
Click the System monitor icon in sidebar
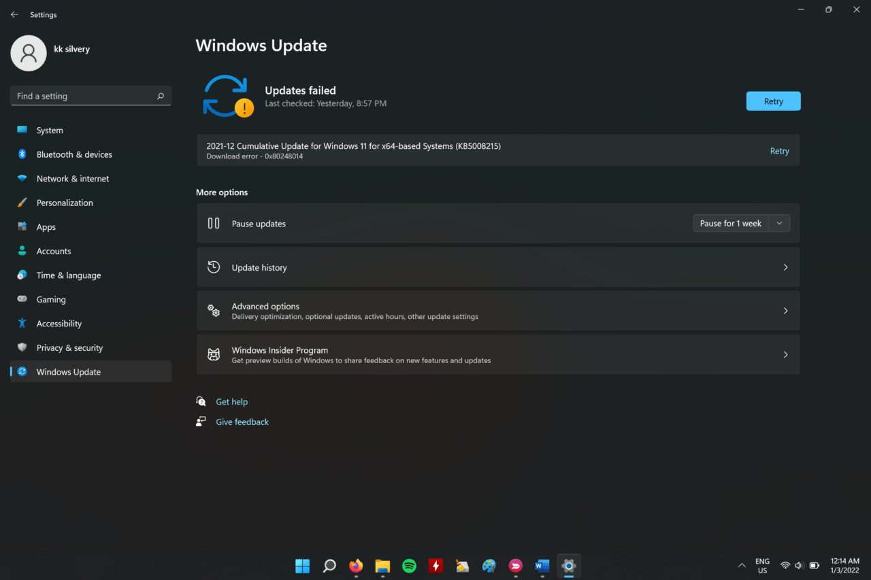(22, 130)
